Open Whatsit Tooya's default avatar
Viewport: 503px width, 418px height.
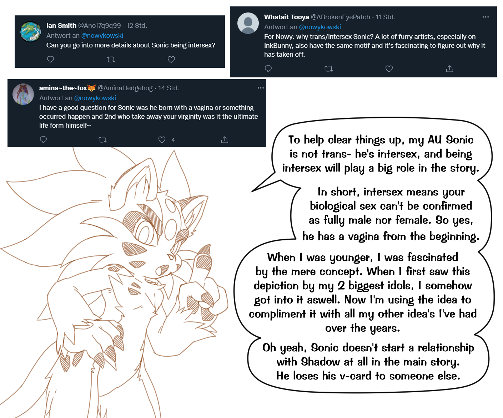click(x=248, y=23)
